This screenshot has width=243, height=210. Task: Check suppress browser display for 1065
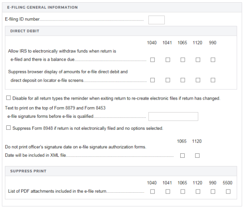point(183,80)
